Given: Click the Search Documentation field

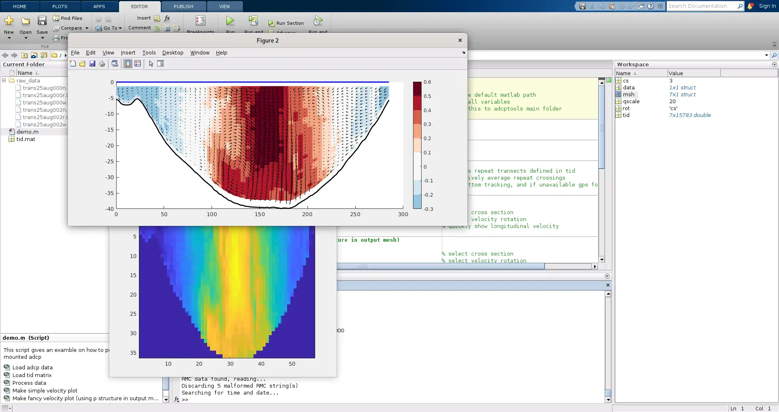Looking at the screenshot, I should click(701, 6).
